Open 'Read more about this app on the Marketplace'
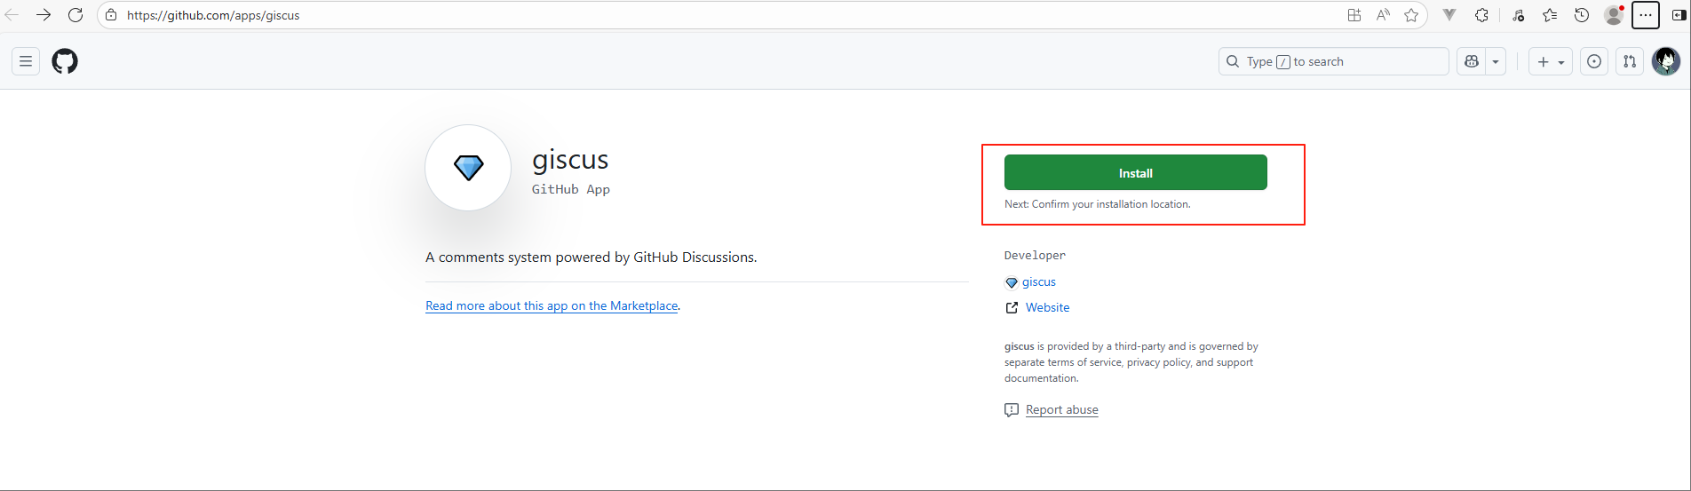Screen dimensions: 1691x491 click(551, 305)
